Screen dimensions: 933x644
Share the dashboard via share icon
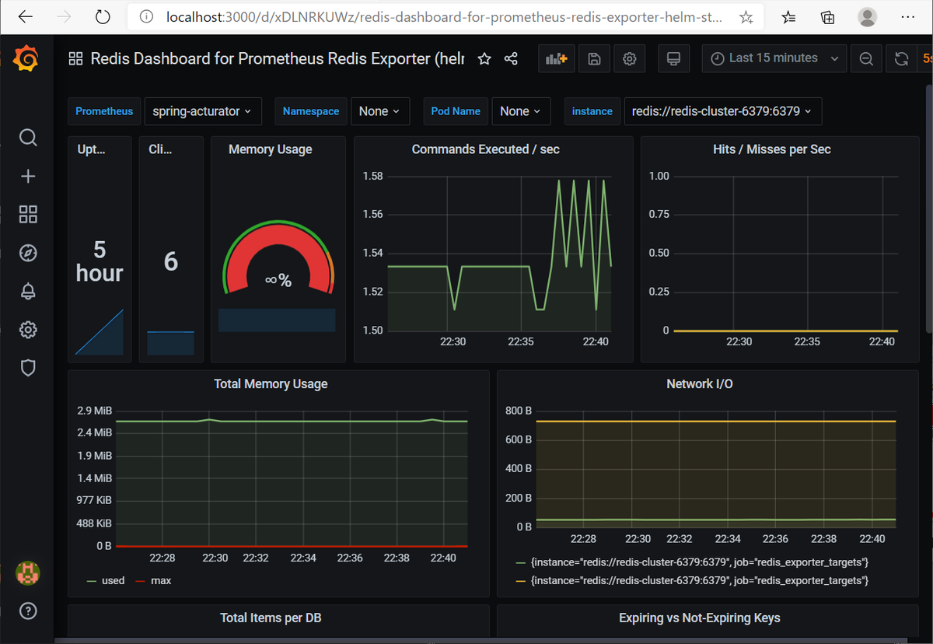[511, 59]
